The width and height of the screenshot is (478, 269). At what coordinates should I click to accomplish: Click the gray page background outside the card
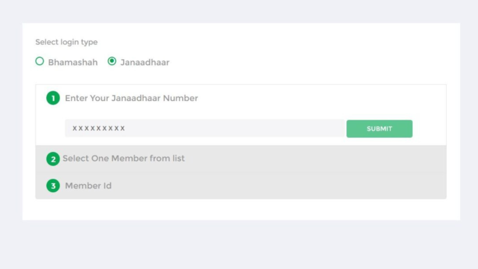coord(239,244)
